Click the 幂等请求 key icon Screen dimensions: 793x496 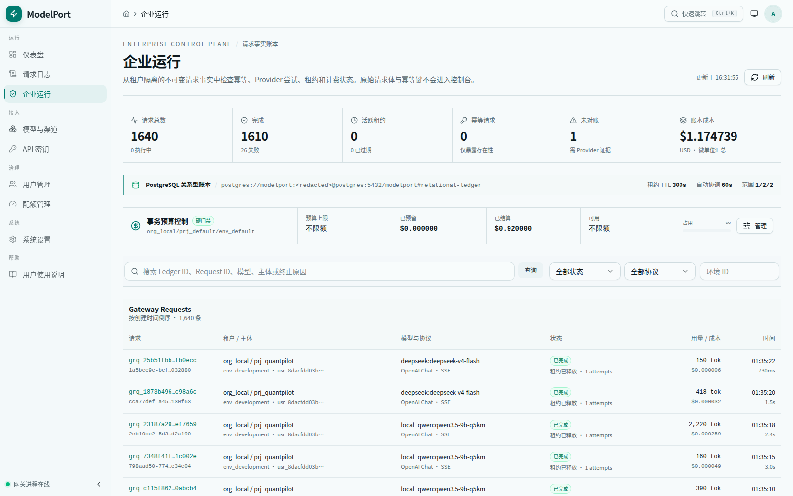[464, 120]
